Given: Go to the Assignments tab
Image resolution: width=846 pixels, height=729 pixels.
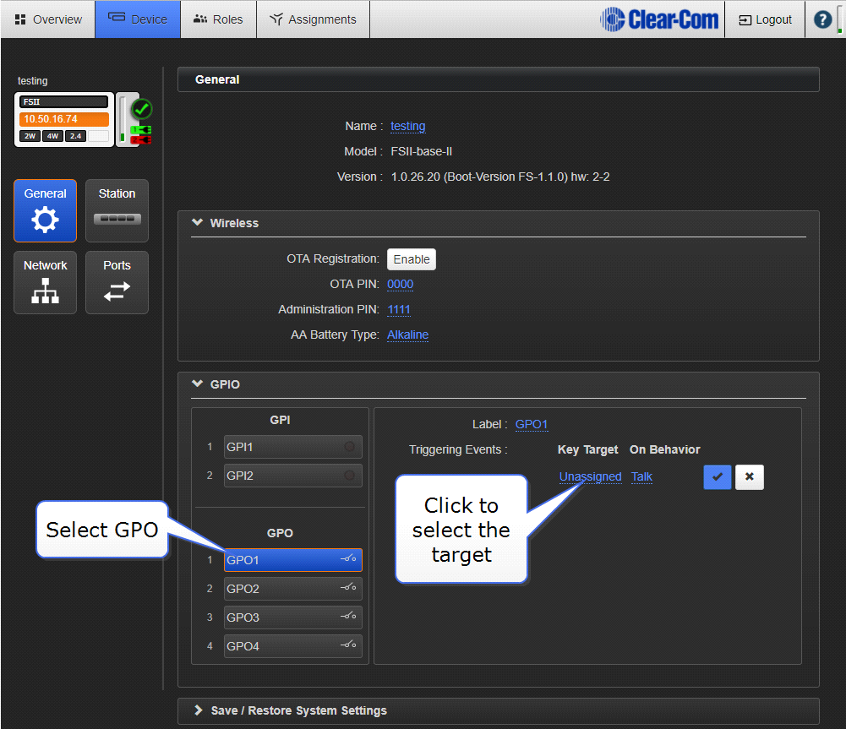Looking at the screenshot, I should (313, 19).
